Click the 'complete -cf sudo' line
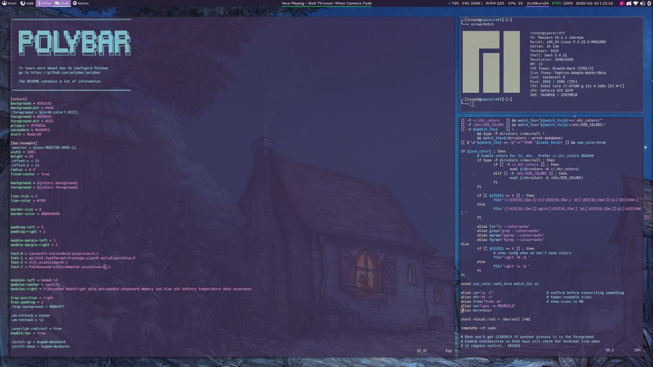653x367 pixels. (478, 328)
